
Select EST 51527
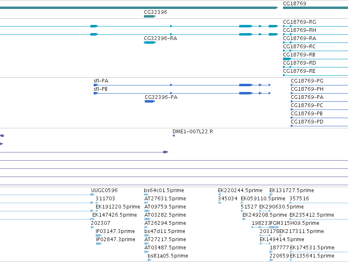click(249, 207)
